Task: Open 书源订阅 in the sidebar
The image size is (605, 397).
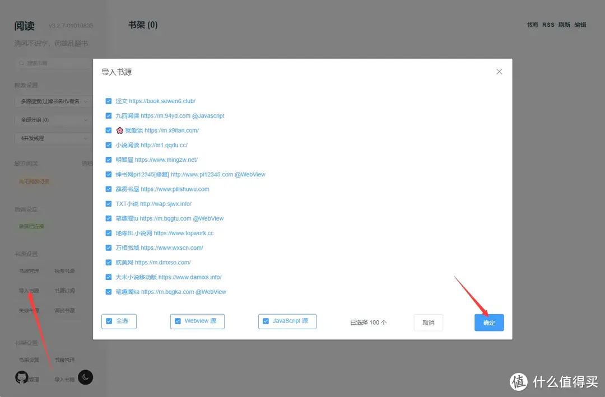Action: tap(64, 291)
